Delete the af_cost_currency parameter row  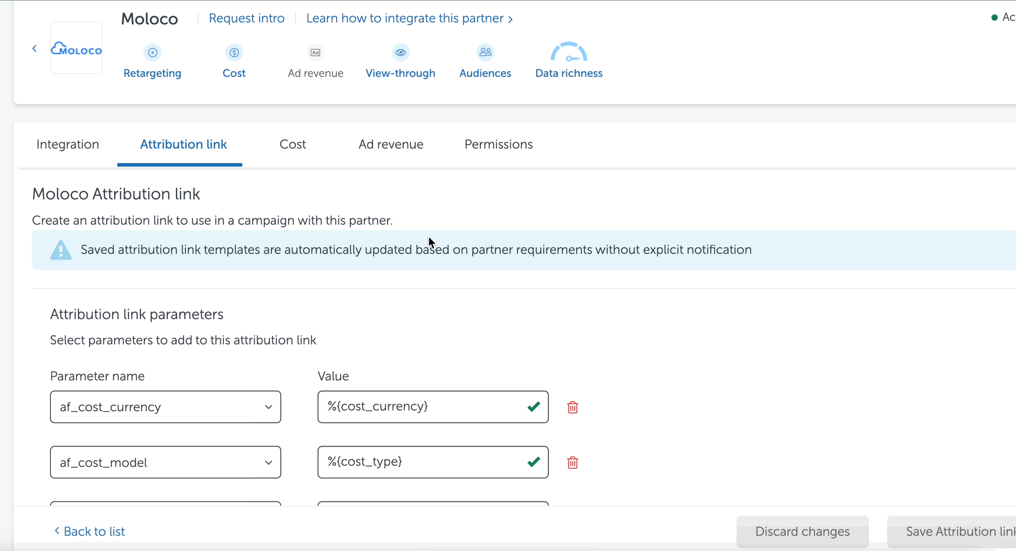click(573, 407)
